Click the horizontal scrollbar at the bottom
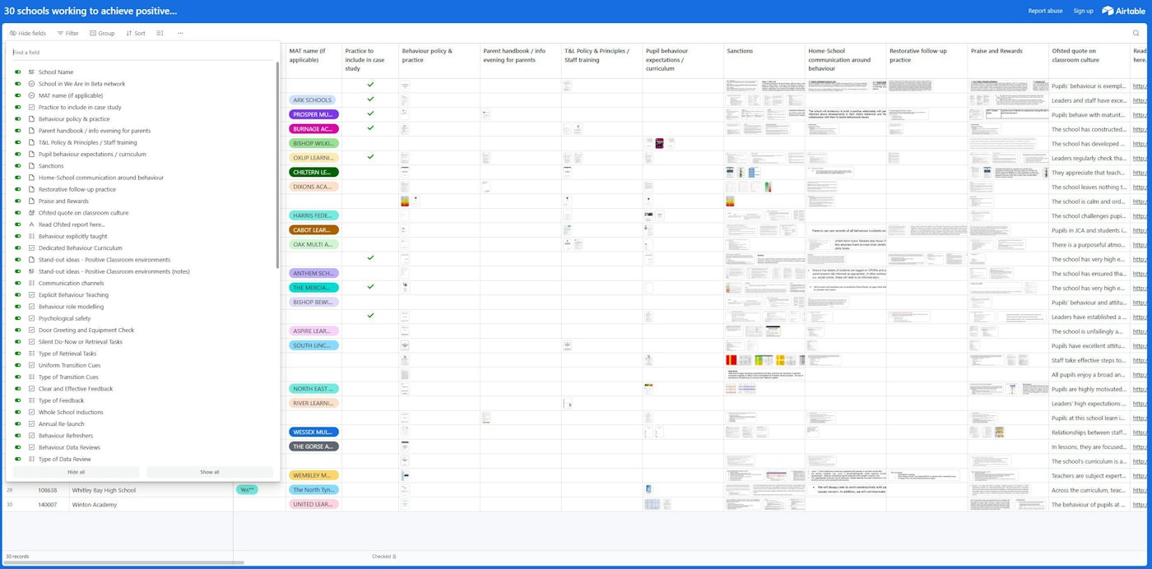This screenshot has width=1152, height=569. point(123,563)
